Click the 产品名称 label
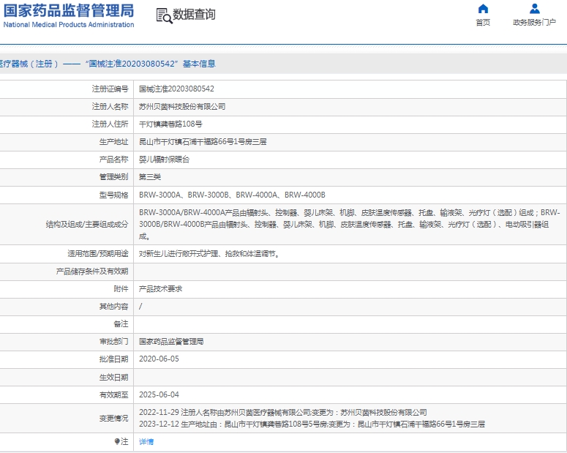This screenshot has width=567, height=453. [x=113, y=160]
